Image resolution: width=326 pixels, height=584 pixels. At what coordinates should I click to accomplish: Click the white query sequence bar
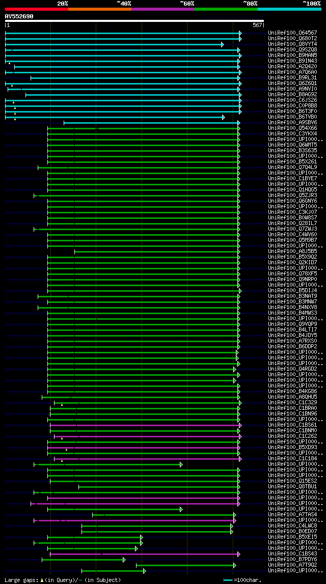(x=134, y=21)
